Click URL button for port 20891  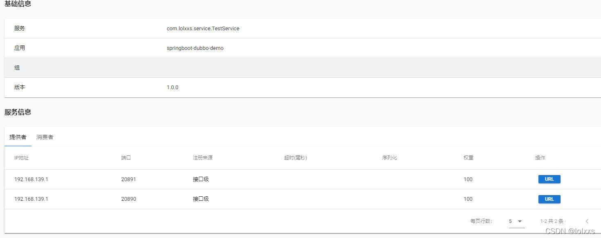[x=549, y=179]
